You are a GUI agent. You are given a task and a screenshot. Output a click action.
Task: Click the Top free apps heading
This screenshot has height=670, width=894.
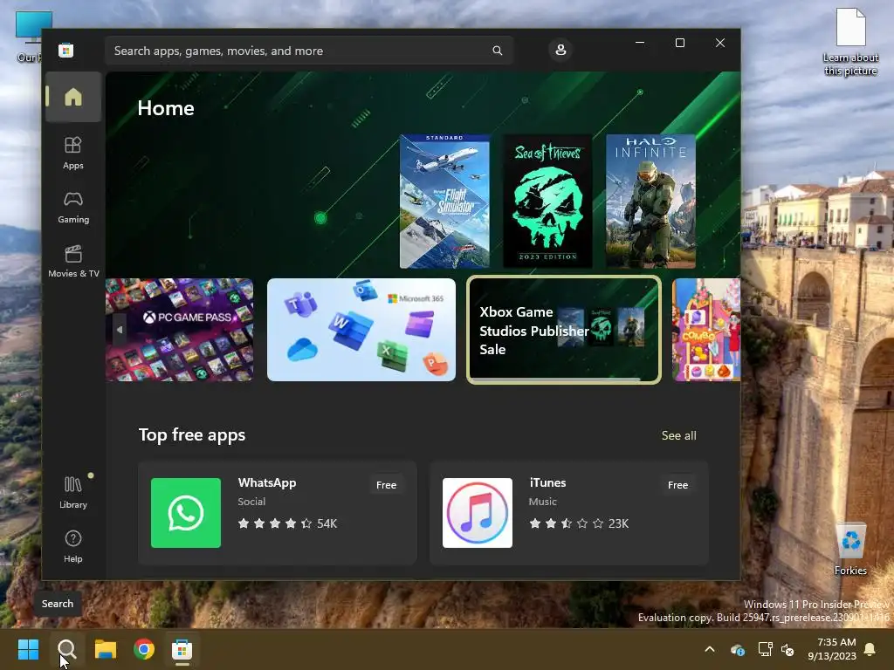[192, 434]
